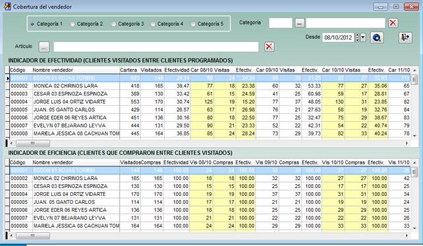Select MONICA 02 CHIRINOS LARA in effectiveness grid

[x=65, y=86]
